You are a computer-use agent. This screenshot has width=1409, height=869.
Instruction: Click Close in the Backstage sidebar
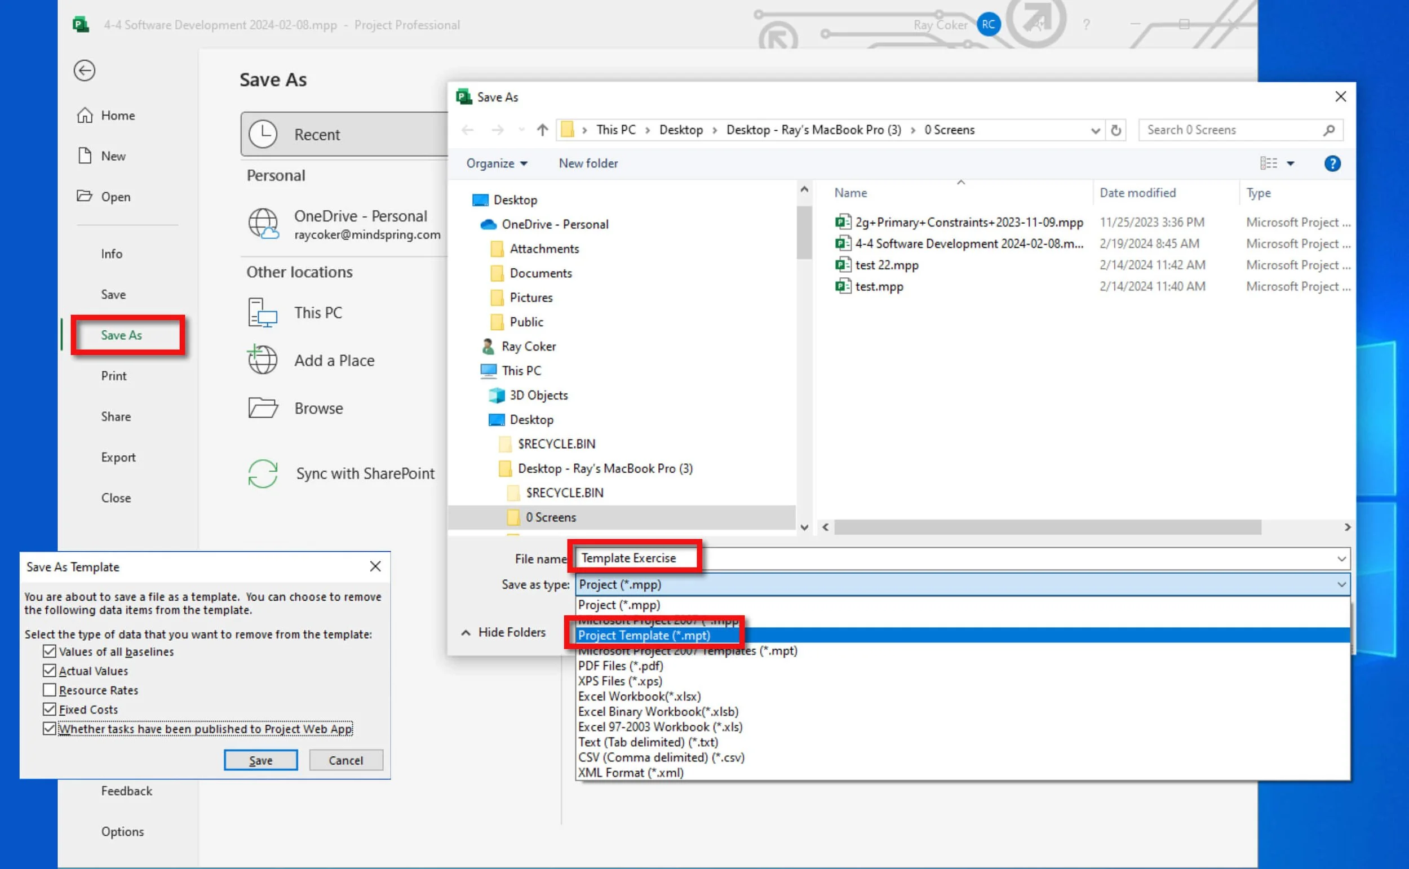click(x=116, y=498)
